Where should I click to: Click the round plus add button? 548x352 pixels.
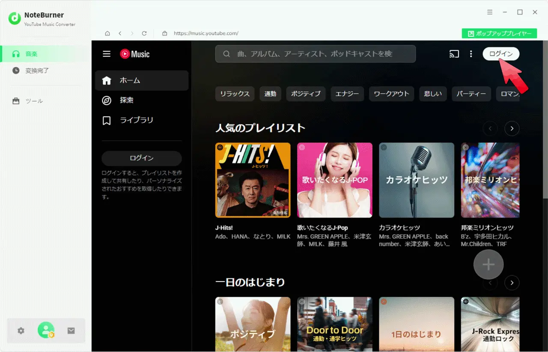coord(488,265)
